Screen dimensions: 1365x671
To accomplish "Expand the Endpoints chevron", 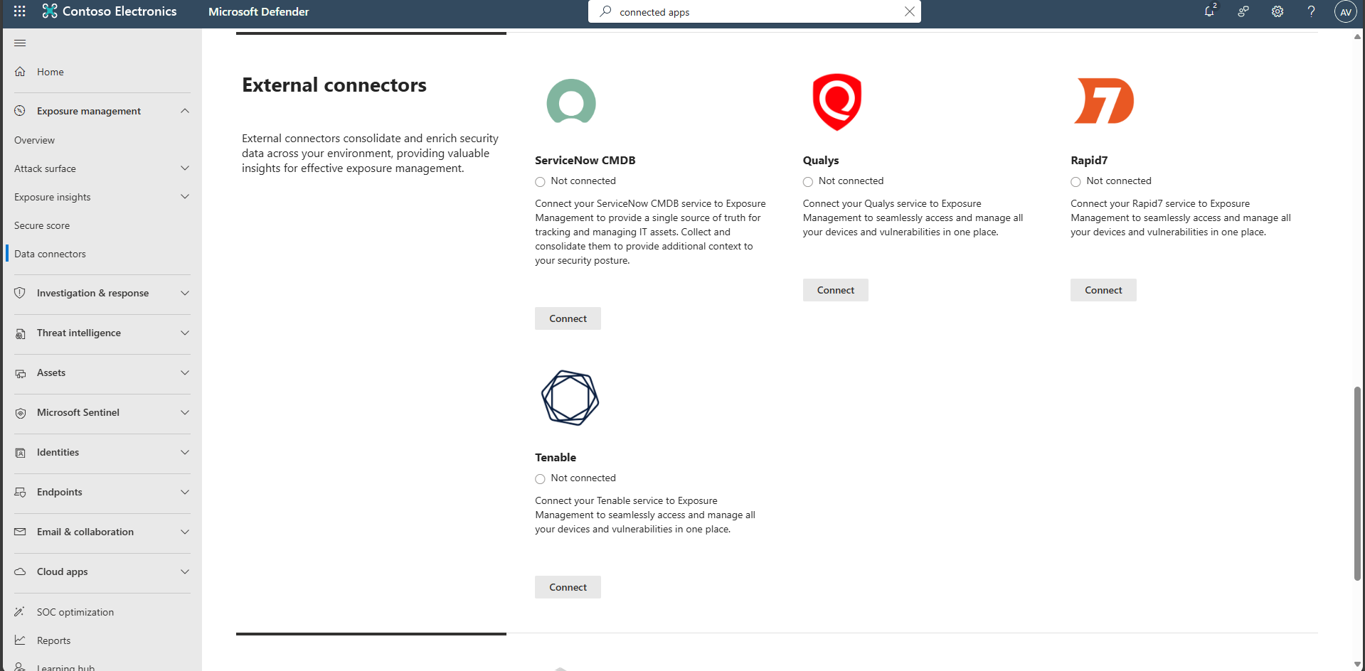I will coord(185,492).
